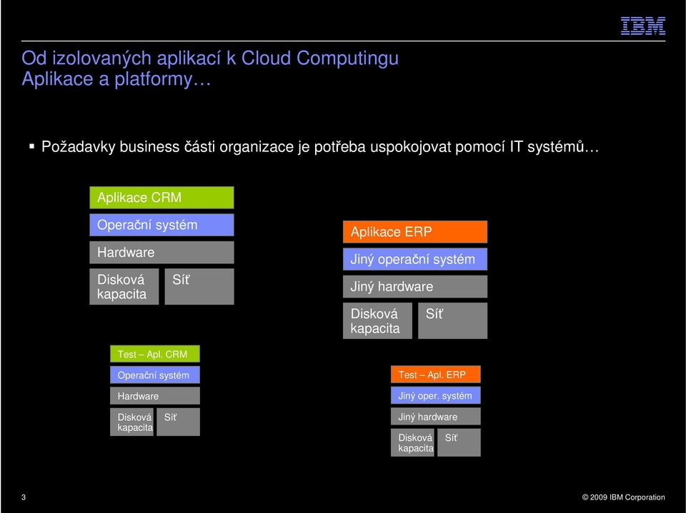Select the "Jiný operační systém" box
The height and width of the screenshot is (513, 686).
[x=414, y=260]
